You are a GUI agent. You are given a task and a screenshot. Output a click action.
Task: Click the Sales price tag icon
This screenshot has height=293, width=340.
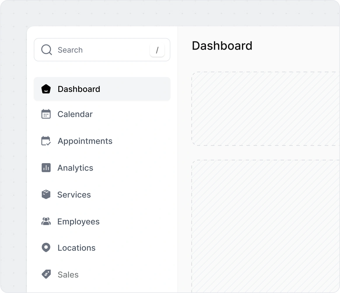[46, 274]
